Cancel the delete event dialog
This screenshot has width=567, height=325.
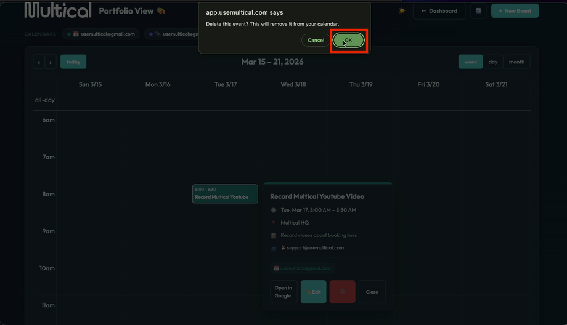click(x=316, y=40)
